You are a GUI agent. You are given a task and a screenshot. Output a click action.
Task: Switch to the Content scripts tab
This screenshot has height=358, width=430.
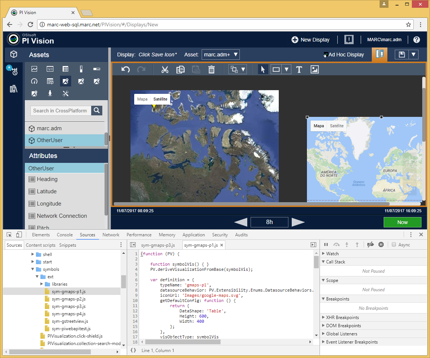[x=40, y=245]
